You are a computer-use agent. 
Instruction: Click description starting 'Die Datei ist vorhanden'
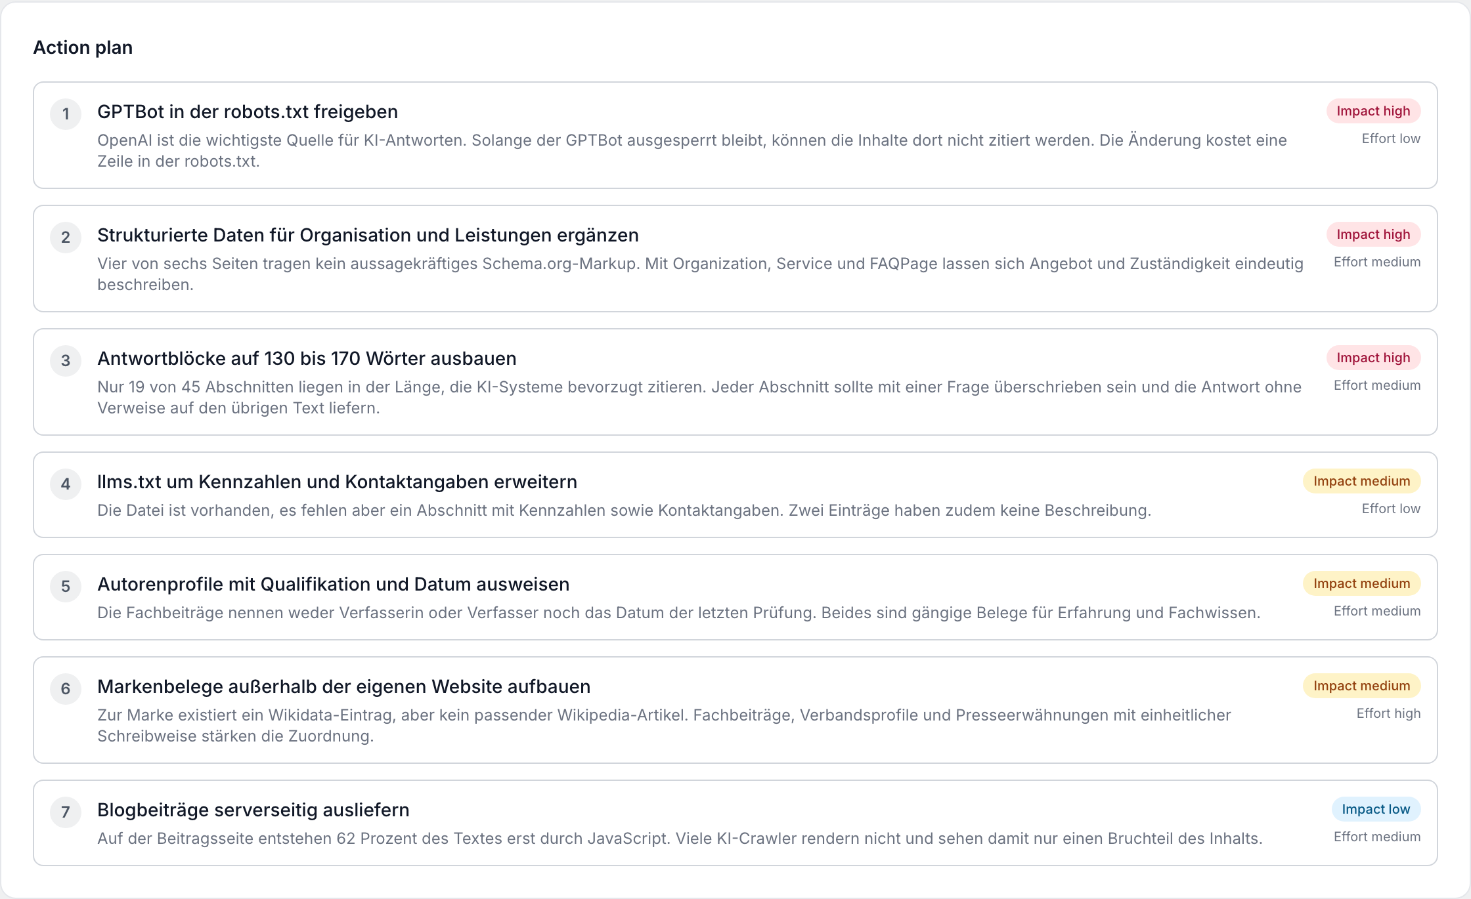click(625, 511)
